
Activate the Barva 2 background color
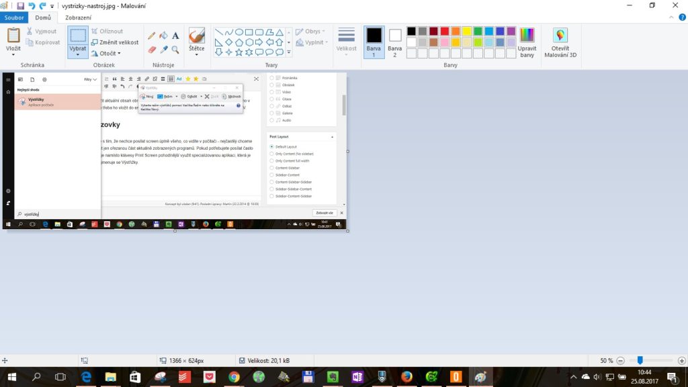(x=395, y=42)
